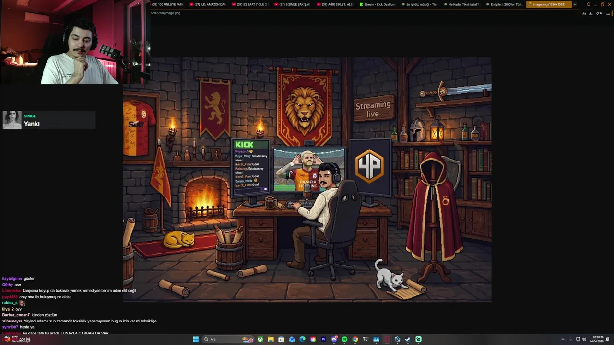The image size is (614, 345).
Task: Click chat username "G0thy"
Action: pos(7,285)
